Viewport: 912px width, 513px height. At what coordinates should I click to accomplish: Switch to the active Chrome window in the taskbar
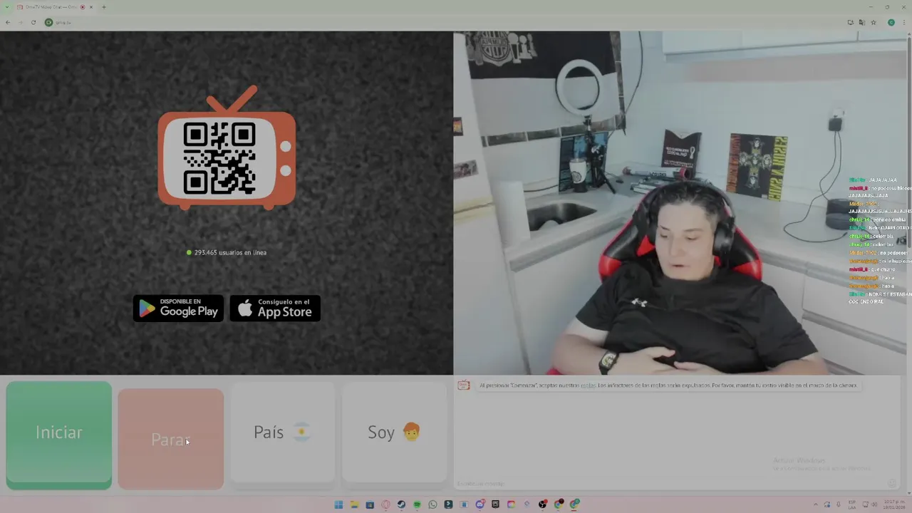(574, 504)
